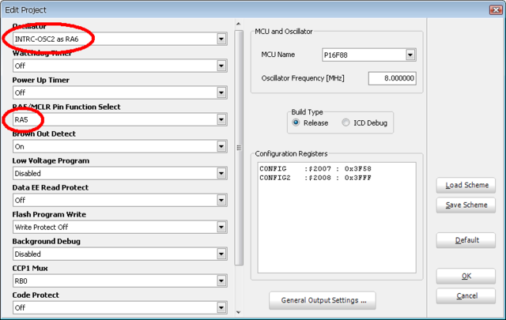Screen dimensions: 506x320
Task: Open the Power Up Timer dropdown
Action: (119, 92)
